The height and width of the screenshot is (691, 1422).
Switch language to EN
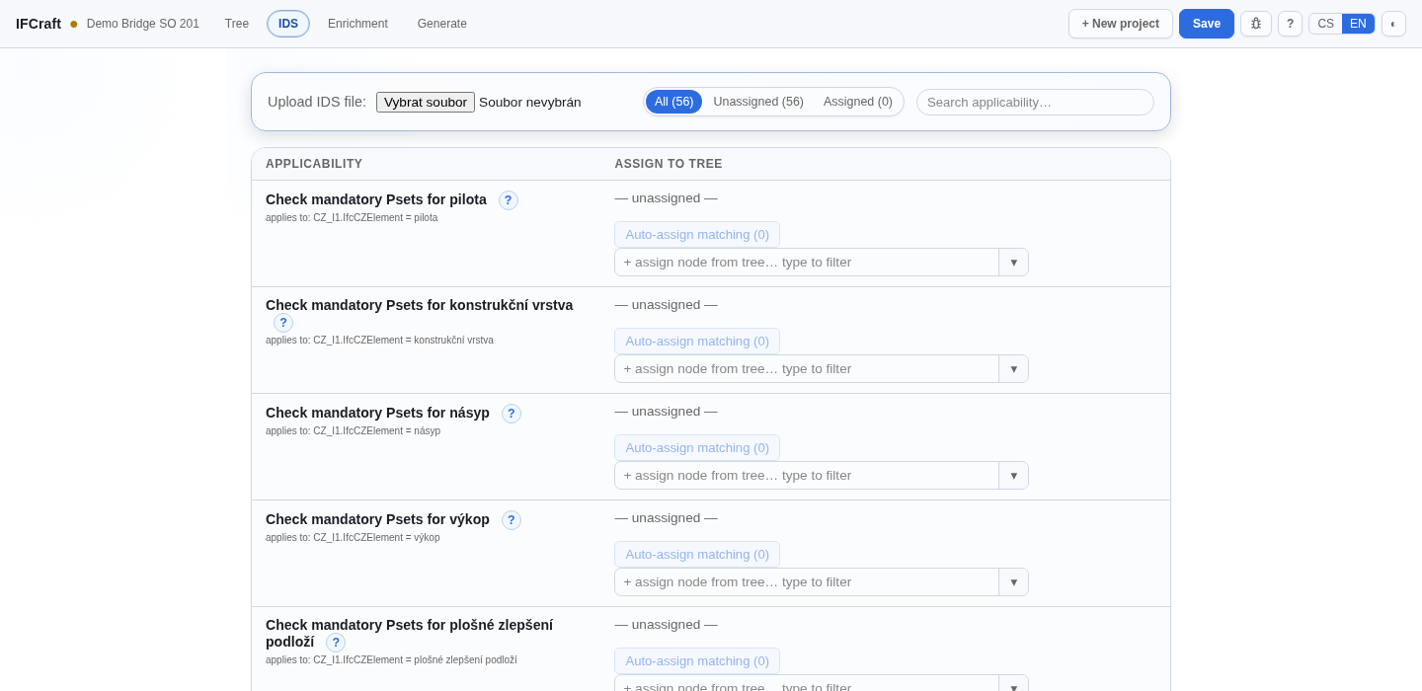[x=1358, y=24]
